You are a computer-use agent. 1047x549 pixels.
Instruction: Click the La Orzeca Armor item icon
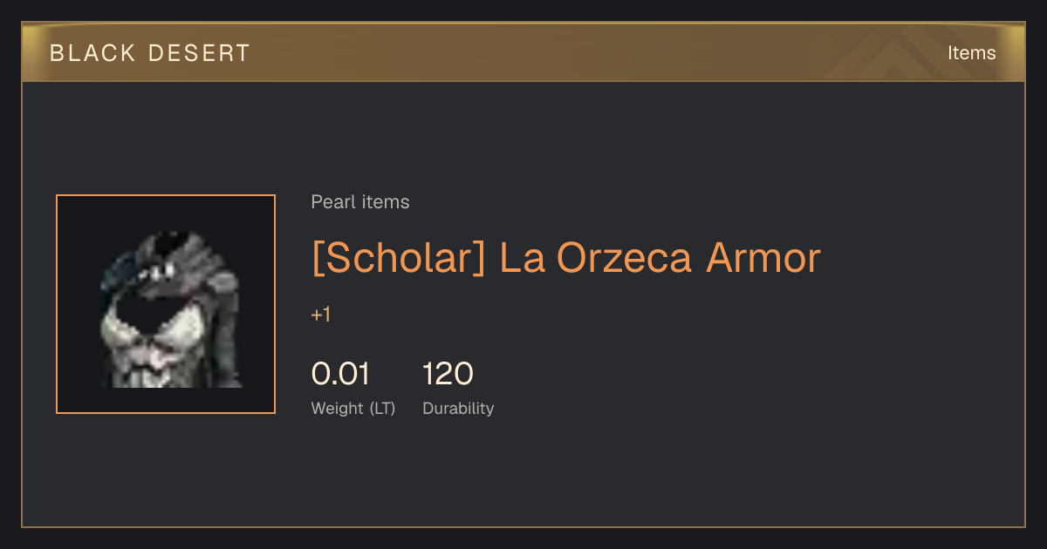tap(166, 304)
